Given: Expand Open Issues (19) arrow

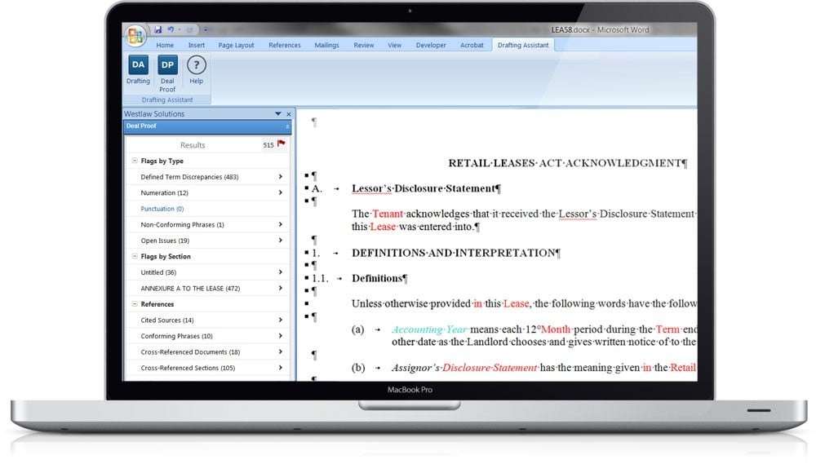Looking at the screenshot, I should pyautogui.click(x=281, y=241).
